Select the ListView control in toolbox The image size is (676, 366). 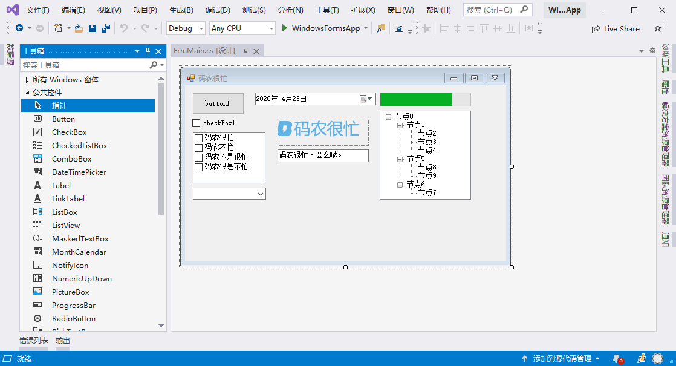88,226
